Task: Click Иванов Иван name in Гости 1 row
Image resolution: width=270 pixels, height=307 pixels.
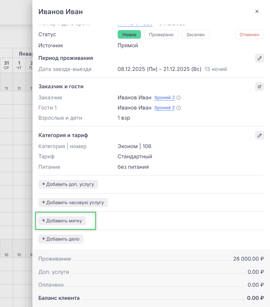Action: click(134, 108)
